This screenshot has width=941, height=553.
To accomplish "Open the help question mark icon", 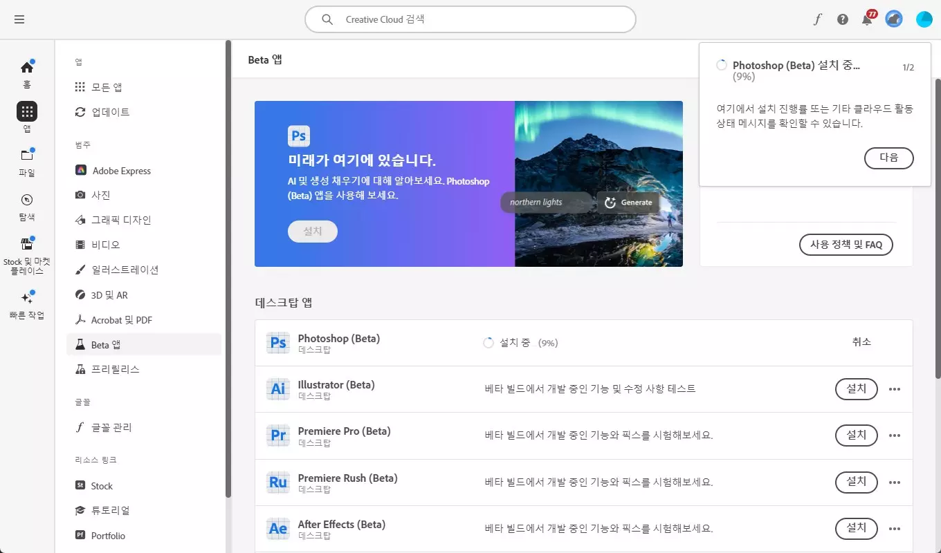I will [842, 19].
